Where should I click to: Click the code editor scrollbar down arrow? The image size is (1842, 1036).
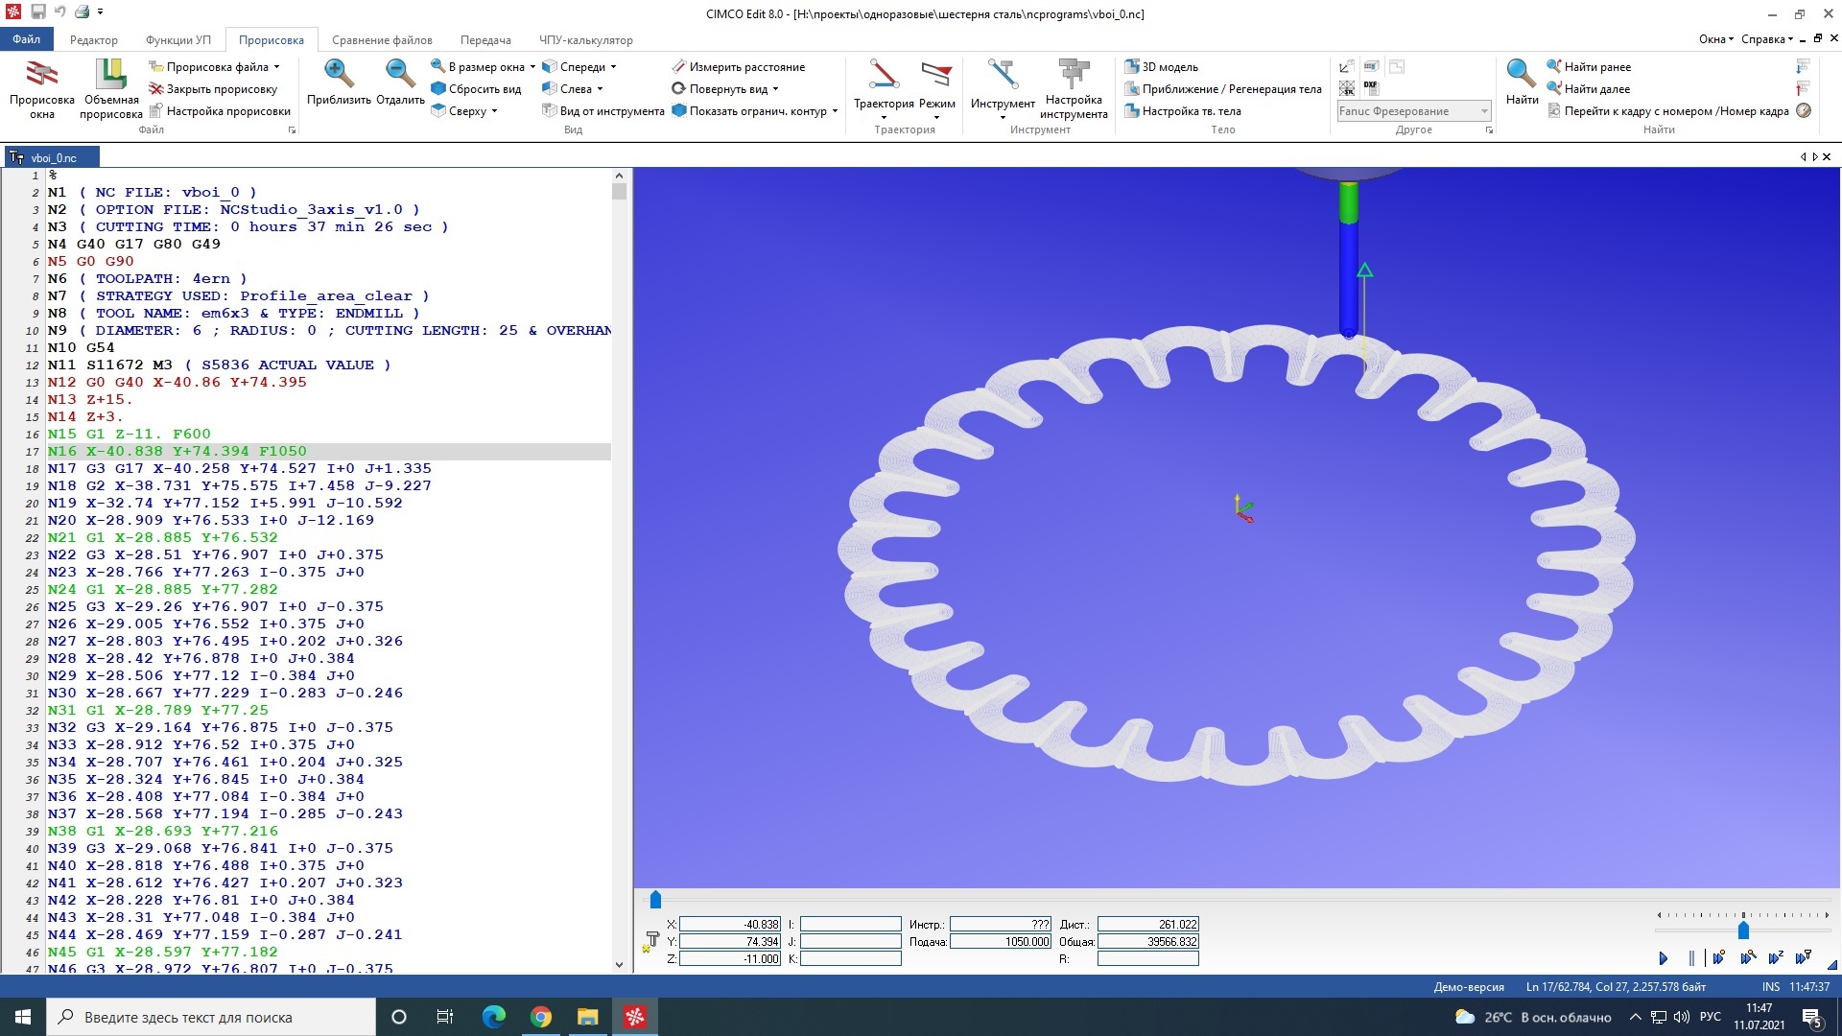click(x=619, y=965)
